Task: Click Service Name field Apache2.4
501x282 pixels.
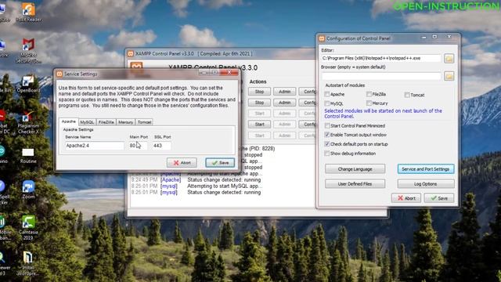Action: click(94, 146)
